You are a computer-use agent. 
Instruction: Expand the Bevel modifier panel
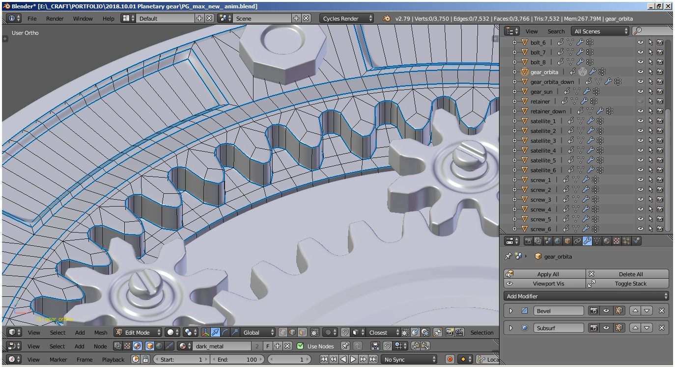(511, 311)
